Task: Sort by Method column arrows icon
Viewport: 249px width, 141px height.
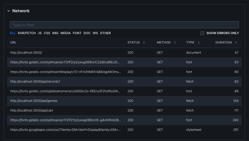Action: pyautogui.click(x=175, y=42)
